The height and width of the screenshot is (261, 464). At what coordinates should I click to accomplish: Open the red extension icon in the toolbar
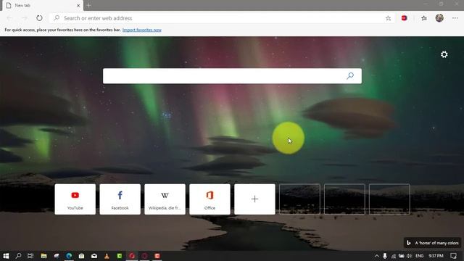(404, 18)
